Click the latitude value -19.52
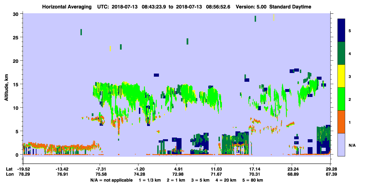367x188 pixels. [x=23, y=169]
